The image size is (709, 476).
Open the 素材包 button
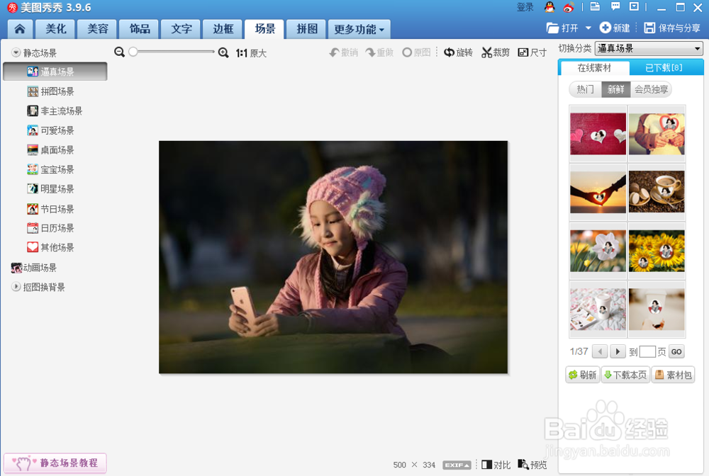(673, 375)
